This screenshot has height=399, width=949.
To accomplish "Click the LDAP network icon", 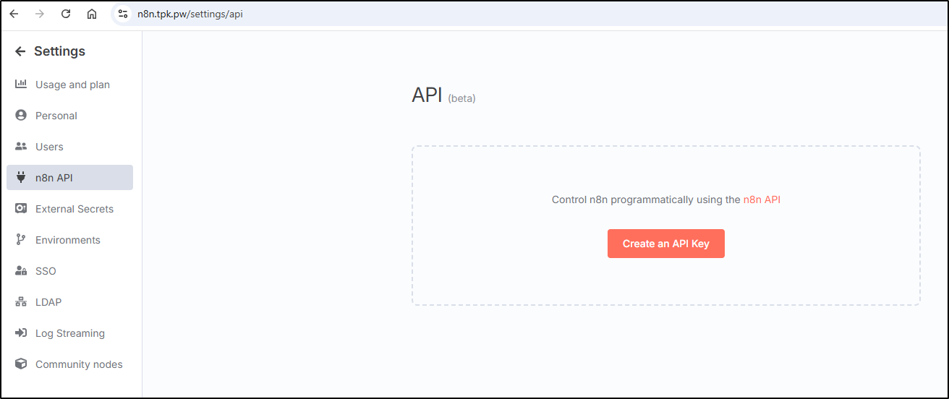I will point(21,302).
